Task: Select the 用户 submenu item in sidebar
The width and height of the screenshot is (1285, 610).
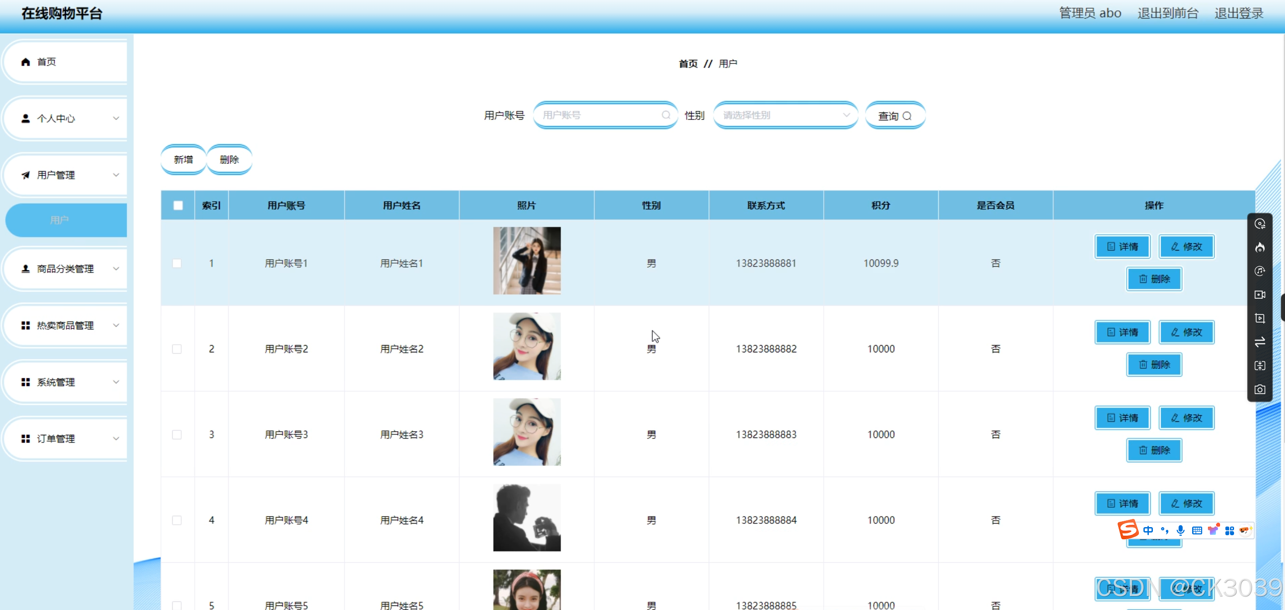Action: click(60, 220)
